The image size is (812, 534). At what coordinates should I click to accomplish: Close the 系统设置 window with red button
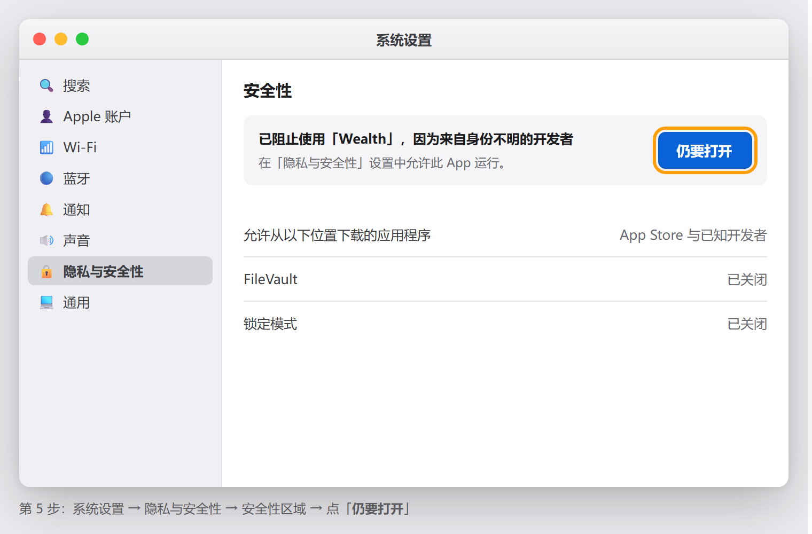tap(40, 39)
